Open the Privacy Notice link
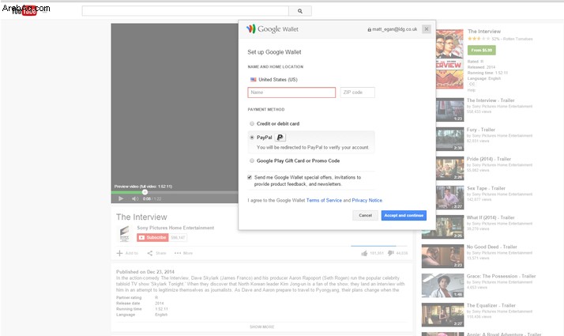Image resolution: width=564 pixels, height=336 pixels. click(367, 200)
